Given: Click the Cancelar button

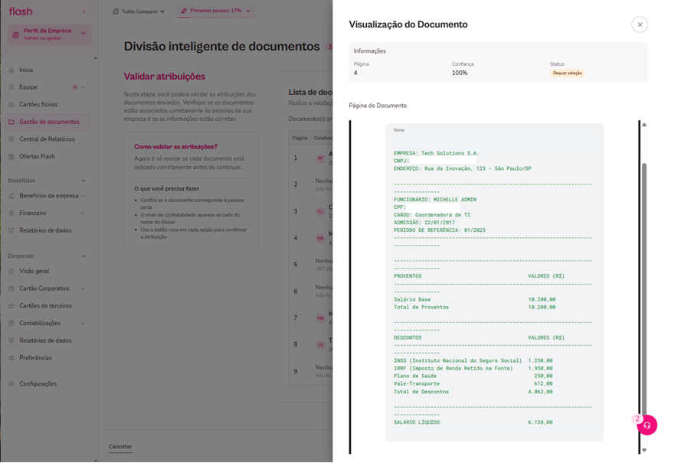Looking at the screenshot, I should coord(120,446).
